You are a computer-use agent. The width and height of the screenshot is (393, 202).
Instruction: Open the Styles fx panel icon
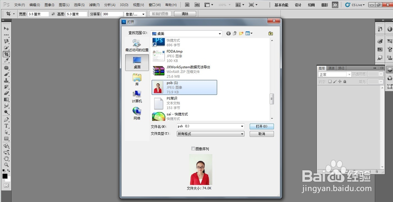380,58
